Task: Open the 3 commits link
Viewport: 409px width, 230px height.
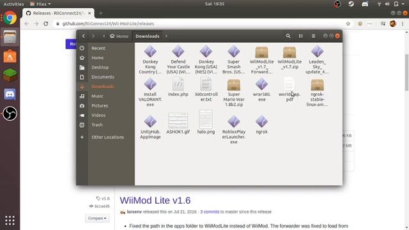Action: click(x=210, y=211)
